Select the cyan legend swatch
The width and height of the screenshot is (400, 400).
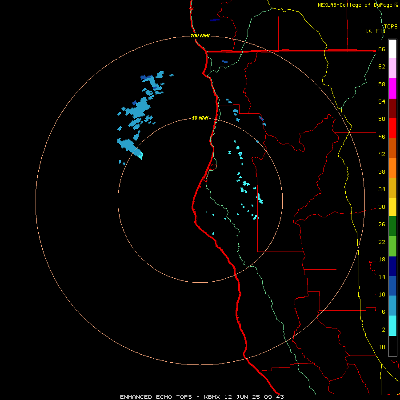[392, 326]
